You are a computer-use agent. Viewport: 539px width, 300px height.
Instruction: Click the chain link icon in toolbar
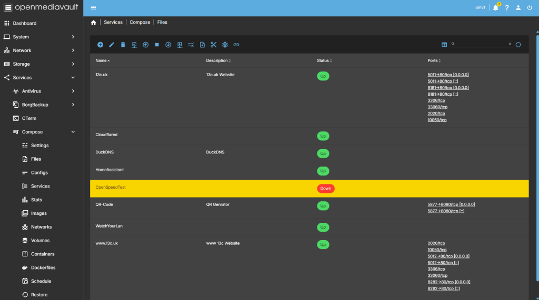pyautogui.click(x=236, y=45)
